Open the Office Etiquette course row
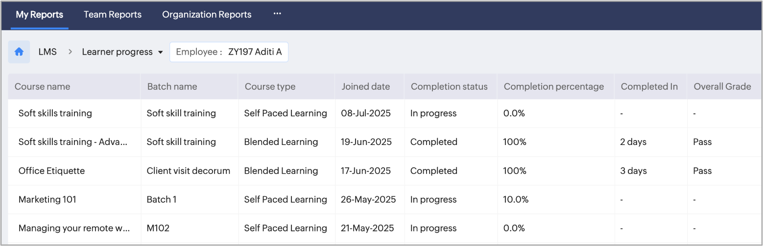The height and width of the screenshot is (248, 764). pos(51,171)
